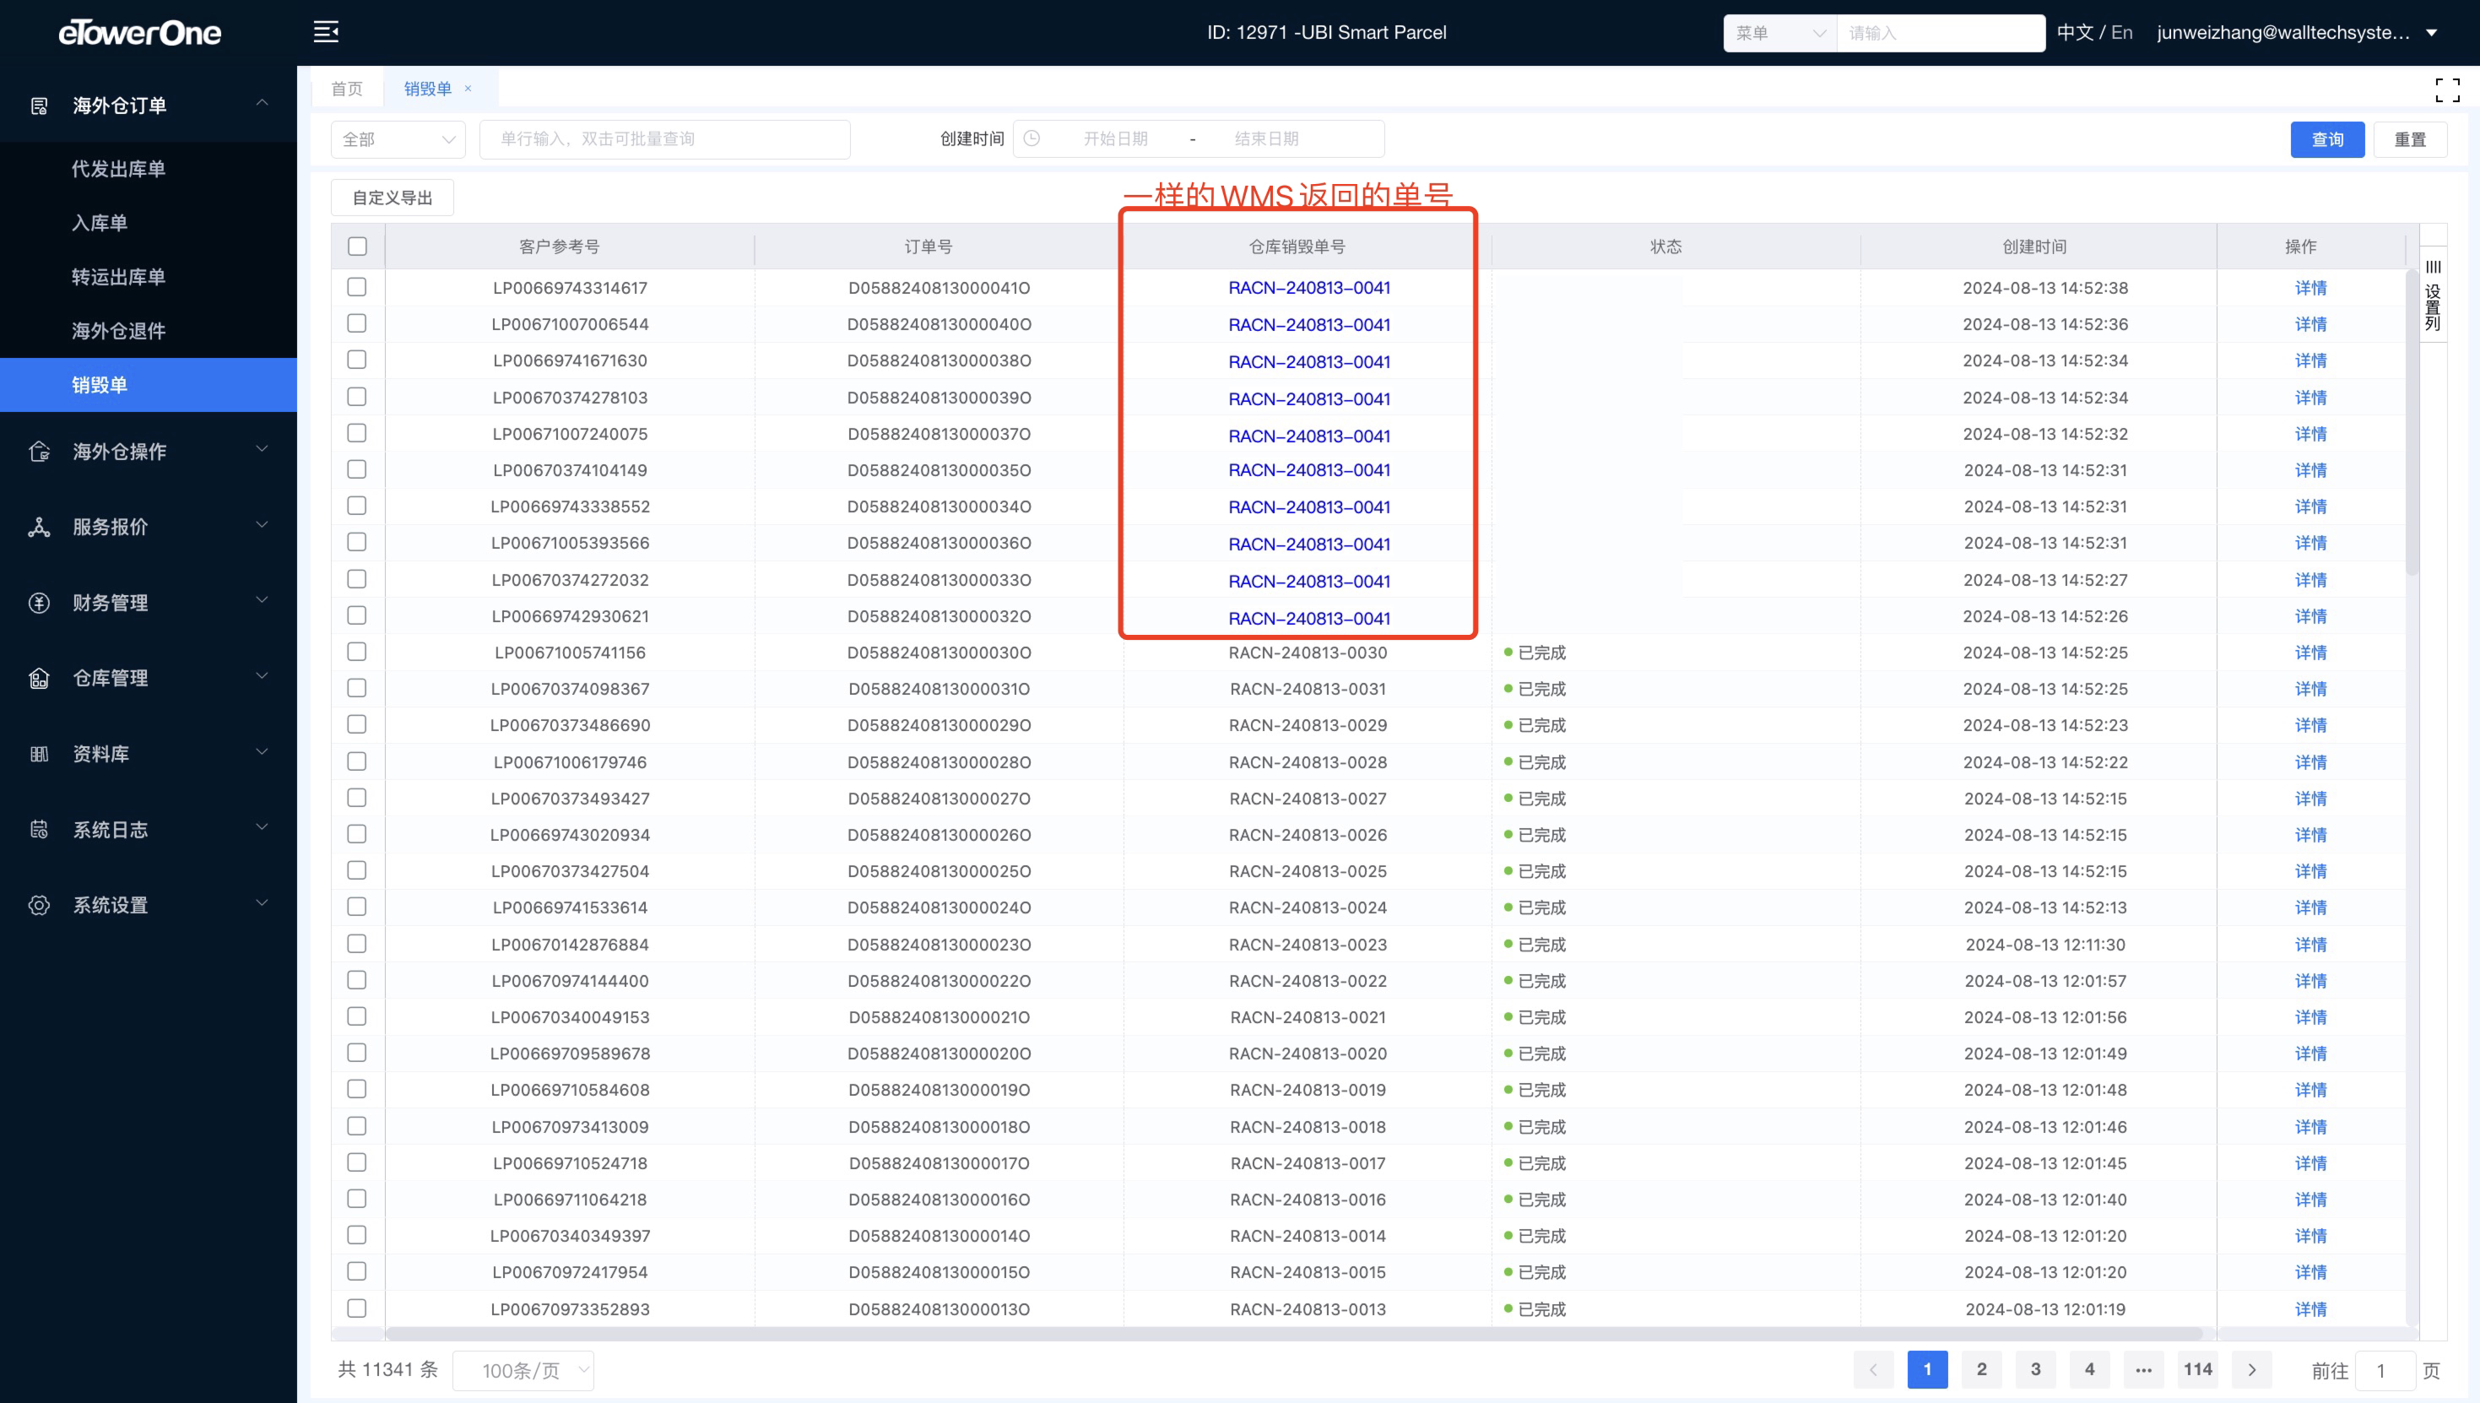Click the horizontal table scrollbar
The height and width of the screenshot is (1403, 2480).
coord(1294,1334)
